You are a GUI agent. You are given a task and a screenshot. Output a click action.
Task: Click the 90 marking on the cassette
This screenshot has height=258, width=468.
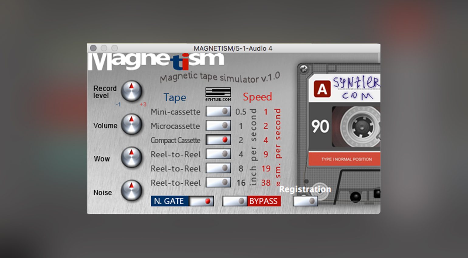pyautogui.click(x=320, y=127)
